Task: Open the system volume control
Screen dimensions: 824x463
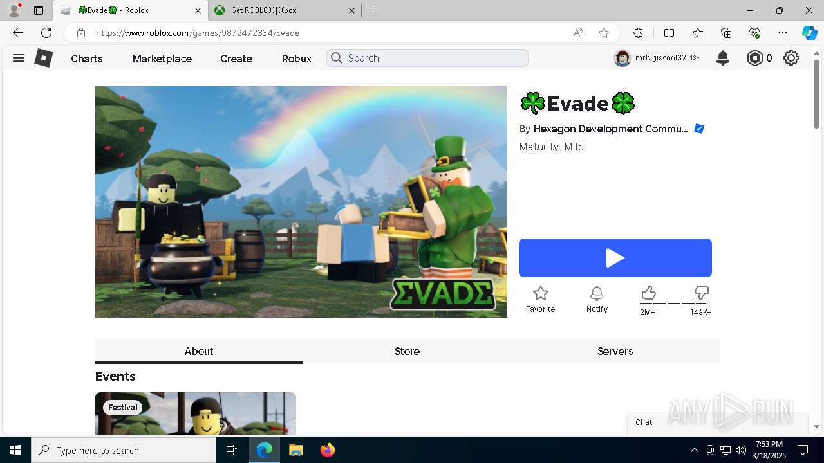Action: point(741,450)
